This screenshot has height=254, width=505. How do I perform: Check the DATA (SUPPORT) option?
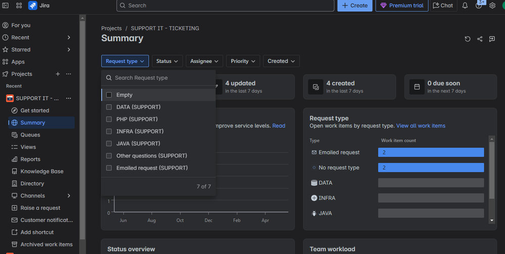pyautogui.click(x=109, y=107)
